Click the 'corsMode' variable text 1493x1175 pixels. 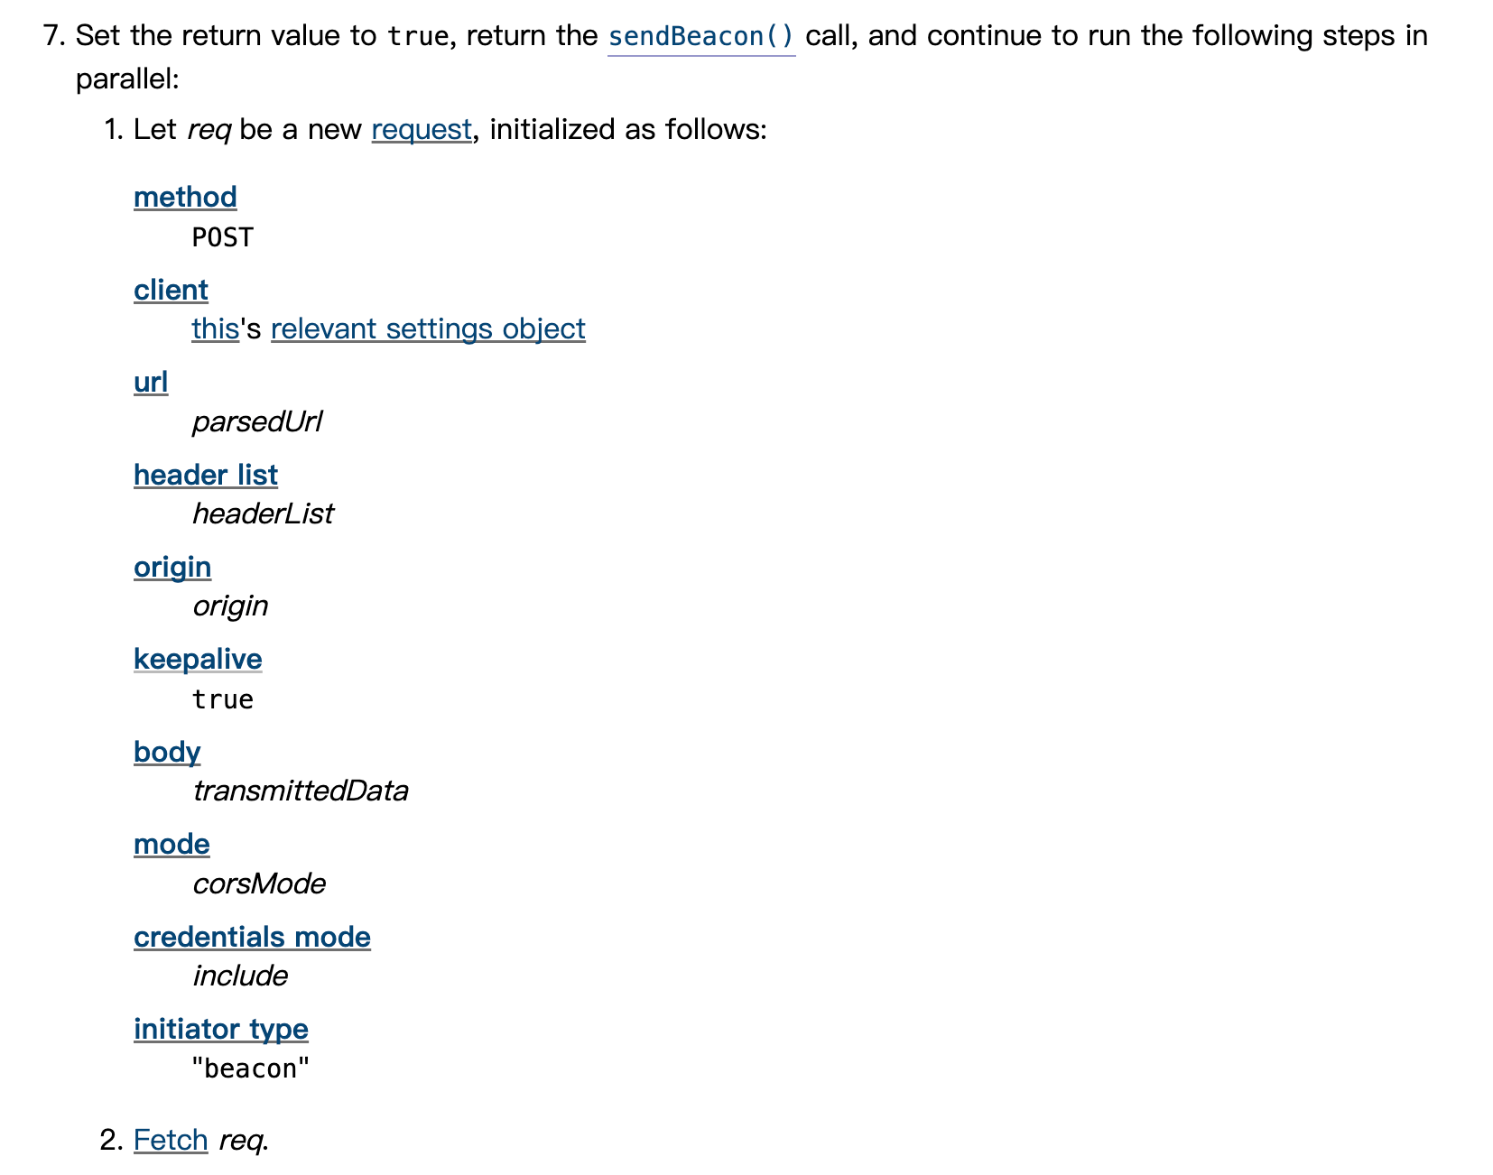click(x=259, y=884)
